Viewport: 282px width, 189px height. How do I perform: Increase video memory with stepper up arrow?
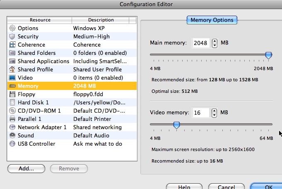tap(214, 111)
